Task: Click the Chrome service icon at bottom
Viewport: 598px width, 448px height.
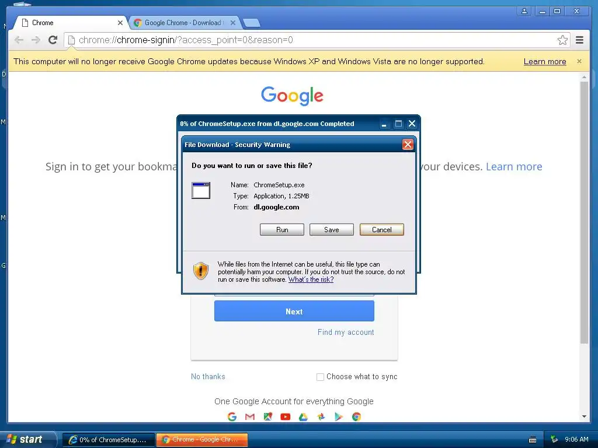Action: 357,416
